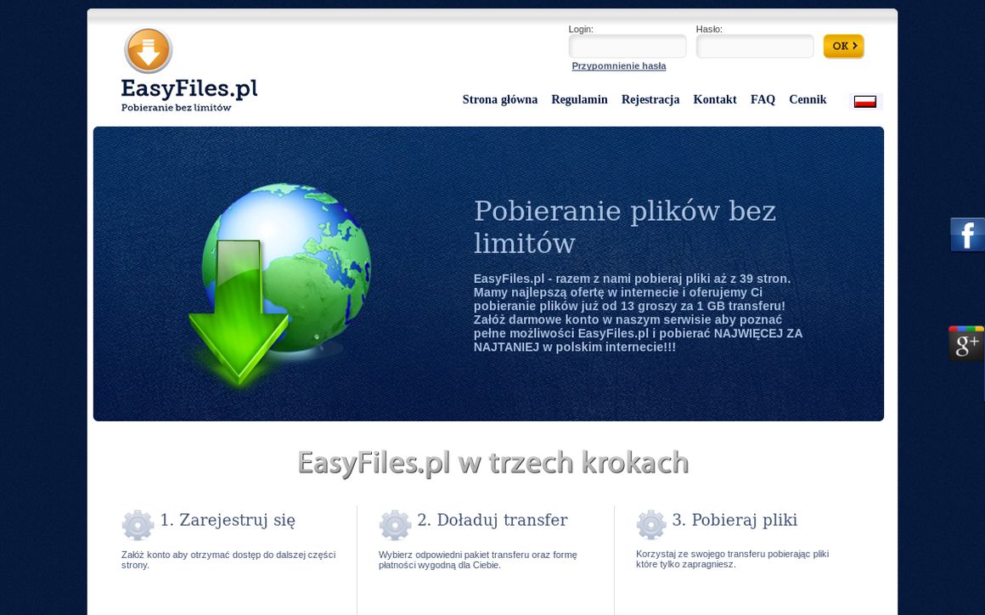Screen dimensions: 985x615
Task: Open the Kontakt page
Action: (x=715, y=99)
